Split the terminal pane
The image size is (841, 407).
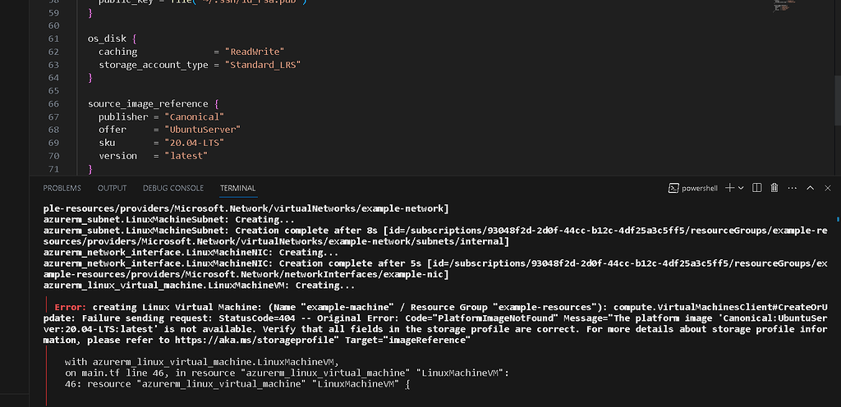(x=757, y=188)
